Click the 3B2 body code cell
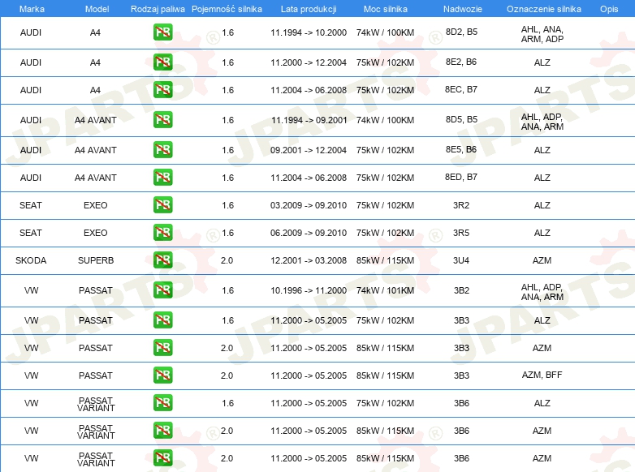Screen dimensions: 635x472 tap(461, 290)
